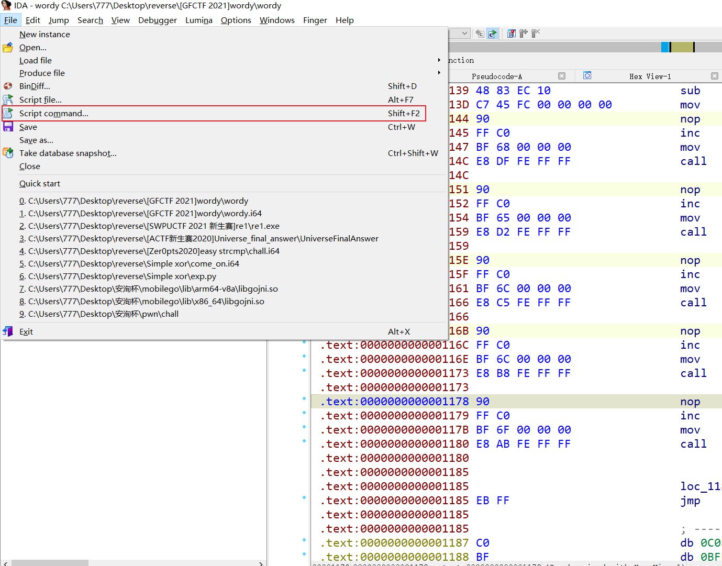Screen dimensions: 722x566
Task: Click the jump to pseudocode toolbar icon
Action: [480, 34]
